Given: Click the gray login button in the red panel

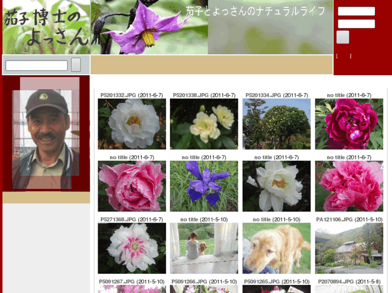Looking at the screenshot, I should (343, 37).
